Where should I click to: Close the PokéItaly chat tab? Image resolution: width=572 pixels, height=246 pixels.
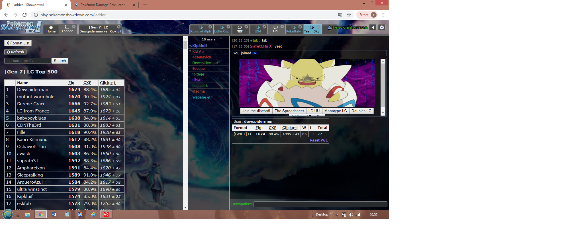(300, 26)
